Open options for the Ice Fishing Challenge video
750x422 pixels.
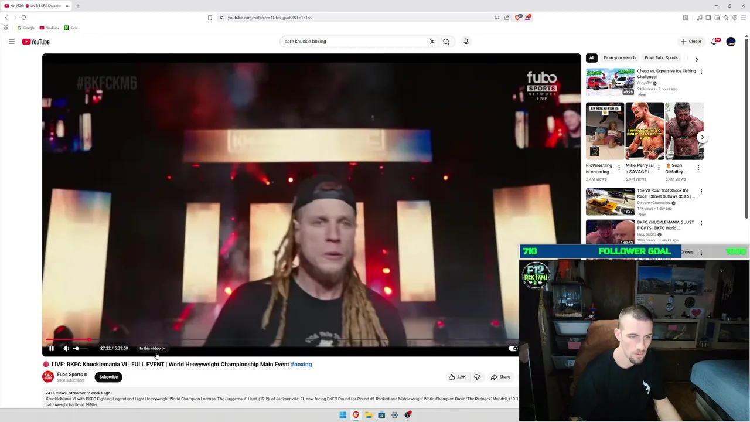tap(701, 72)
